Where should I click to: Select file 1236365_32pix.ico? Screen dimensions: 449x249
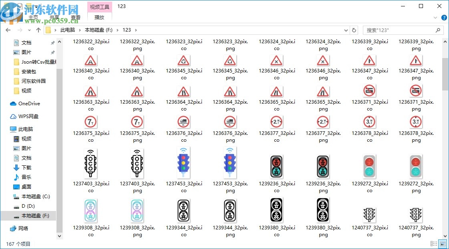(x=277, y=99)
